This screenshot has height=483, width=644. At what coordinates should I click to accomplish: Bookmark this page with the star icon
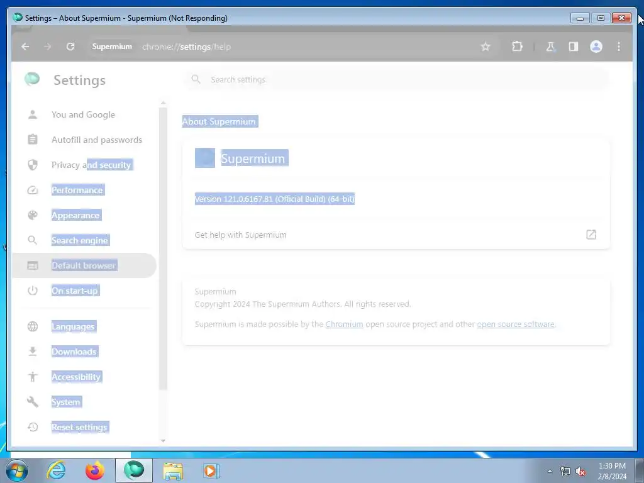pyautogui.click(x=486, y=47)
